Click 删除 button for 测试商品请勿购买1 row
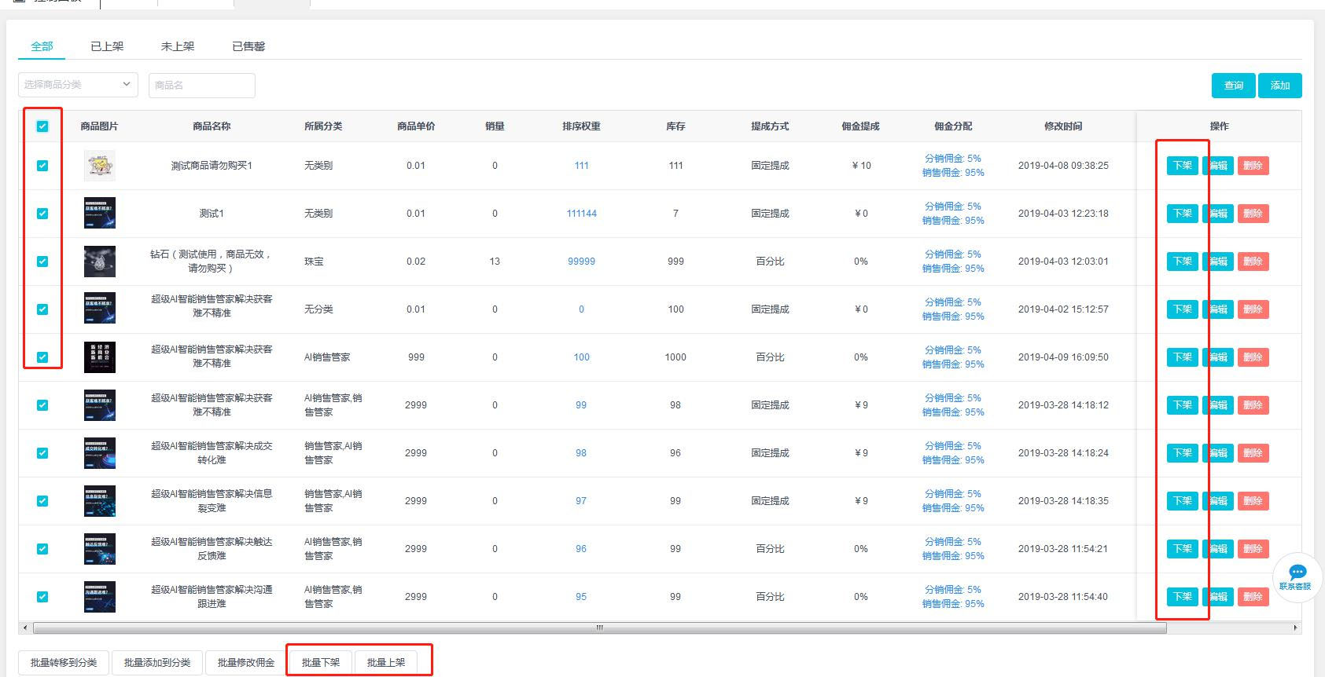1325x677 pixels. coord(1253,166)
